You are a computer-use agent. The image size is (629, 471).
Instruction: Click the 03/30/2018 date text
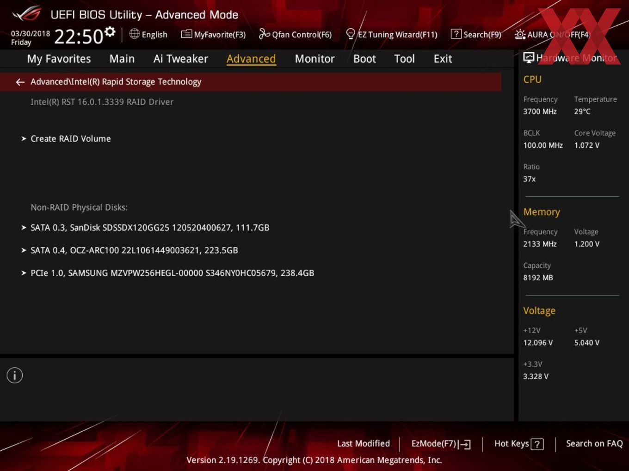click(x=31, y=34)
